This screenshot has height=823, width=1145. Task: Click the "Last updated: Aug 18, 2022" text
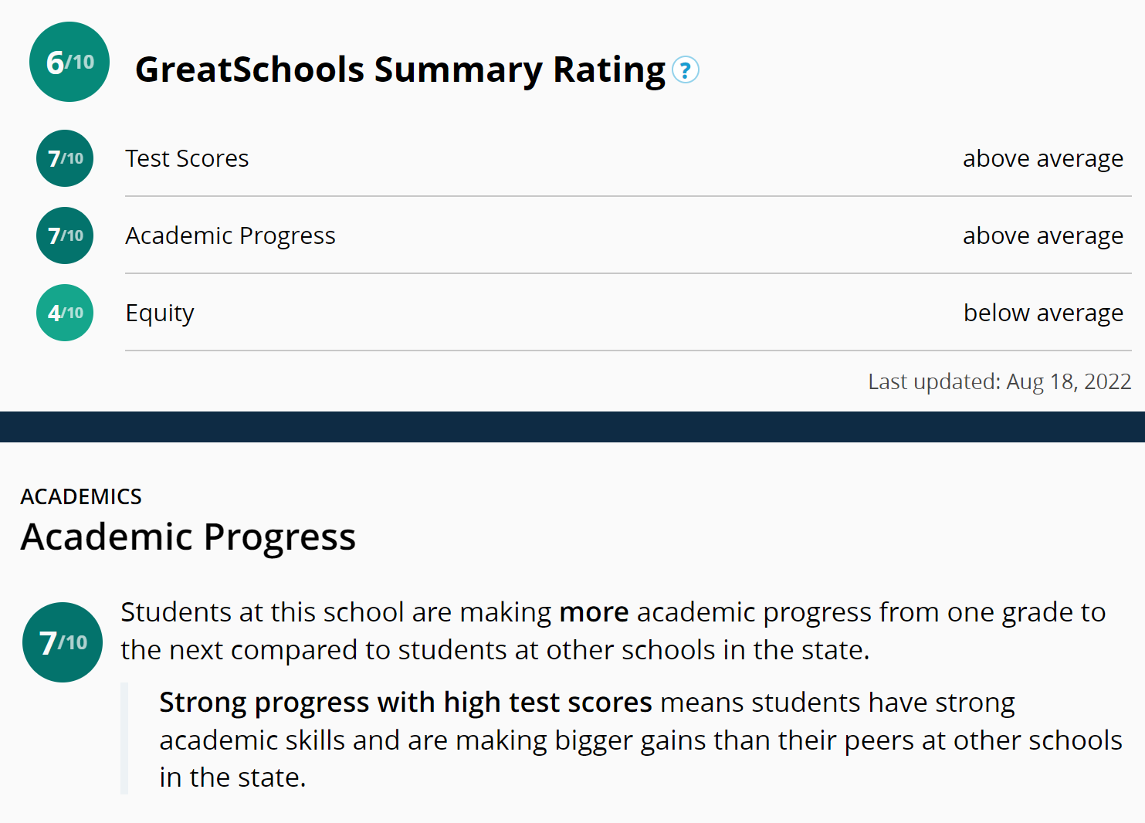[999, 381]
